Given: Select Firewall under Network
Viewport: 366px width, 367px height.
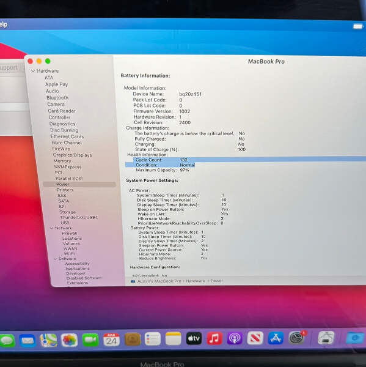Looking at the screenshot, I should pyautogui.click(x=70, y=233).
